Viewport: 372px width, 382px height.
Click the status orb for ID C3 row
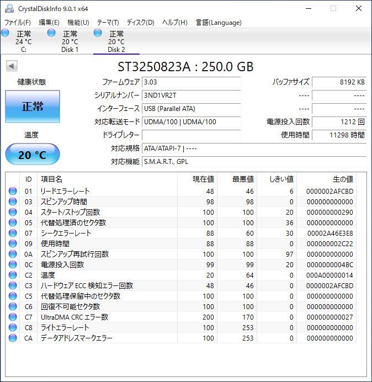[x=13, y=285]
